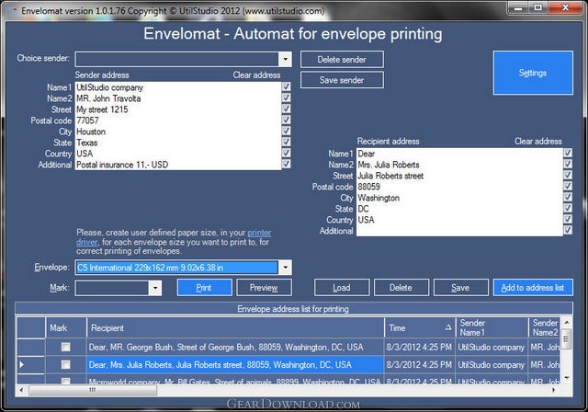Print the envelope
Screen dimensions: 588x412
pos(204,288)
